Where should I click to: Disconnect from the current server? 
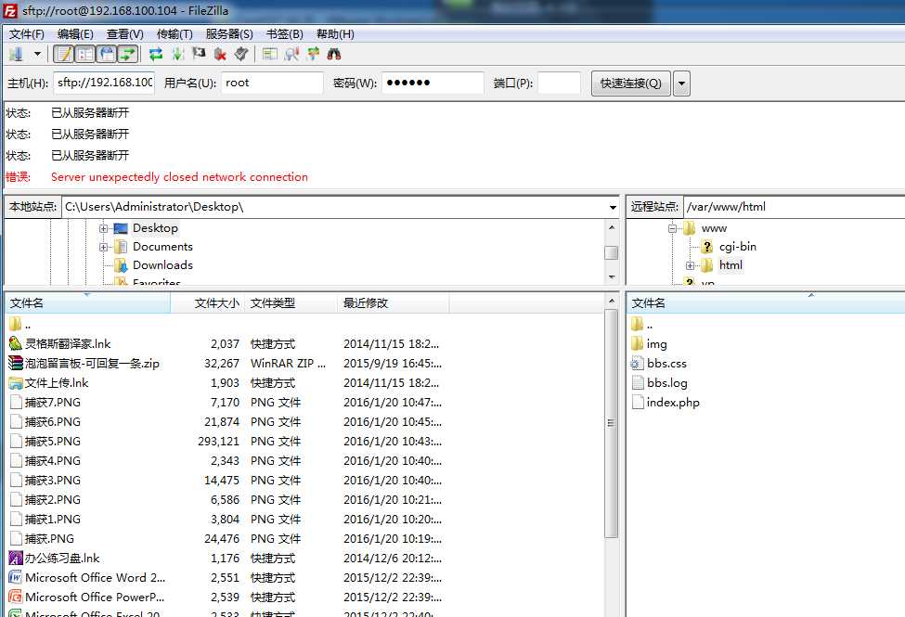point(220,54)
